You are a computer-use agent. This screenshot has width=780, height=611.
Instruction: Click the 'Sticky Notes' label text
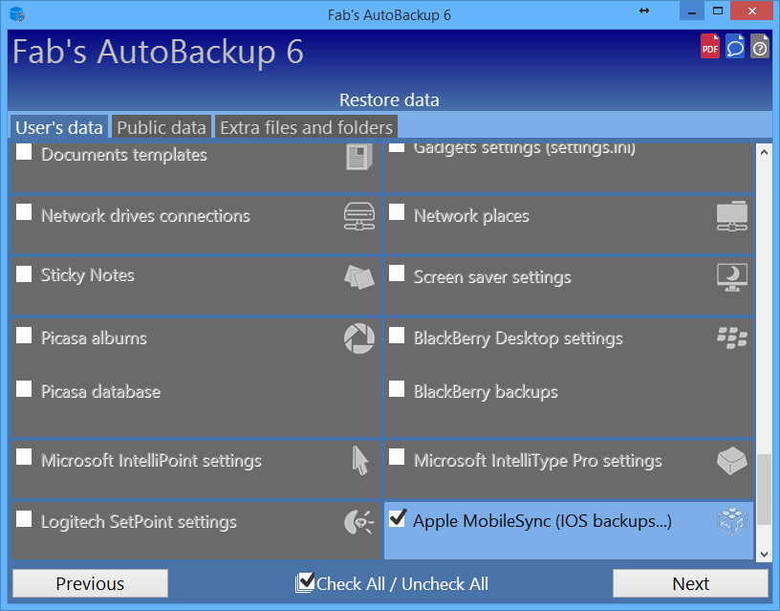tap(88, 275)
